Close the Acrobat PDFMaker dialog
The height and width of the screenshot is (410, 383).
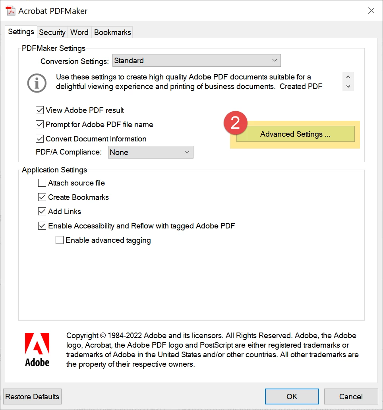[x=371, y=11]
